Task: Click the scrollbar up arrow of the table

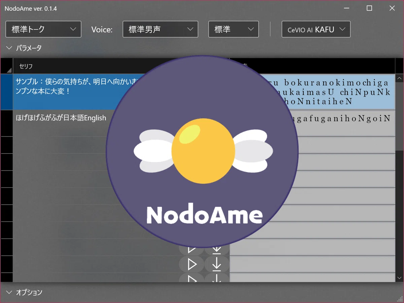Action: point(400,78)
